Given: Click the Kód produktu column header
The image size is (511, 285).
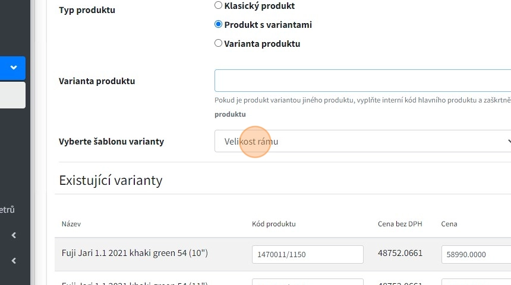Looking at the screenshot, I should pos(274,224).
